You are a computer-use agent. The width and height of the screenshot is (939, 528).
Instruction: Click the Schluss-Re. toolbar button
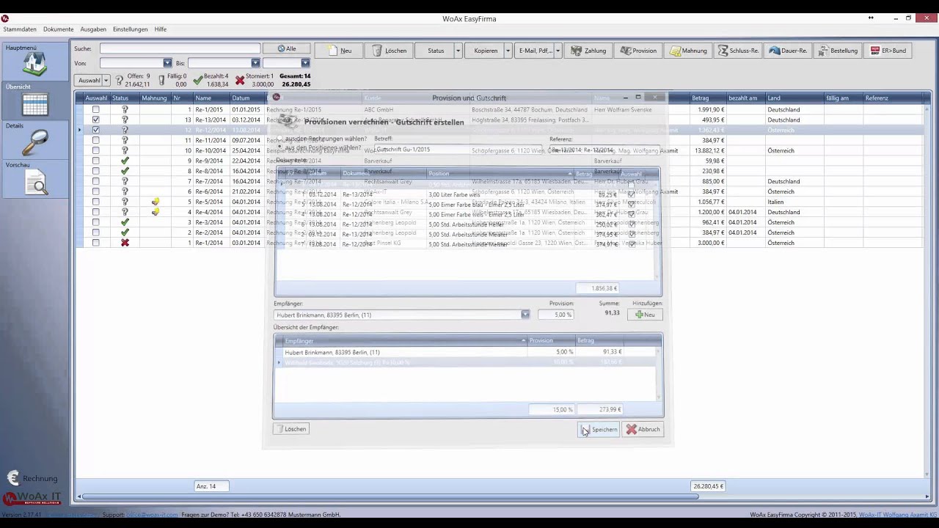coord(738,51)
